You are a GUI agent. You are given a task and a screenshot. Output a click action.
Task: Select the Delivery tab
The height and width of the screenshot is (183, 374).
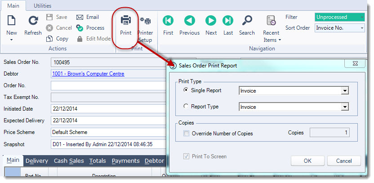tap(37, 161)
